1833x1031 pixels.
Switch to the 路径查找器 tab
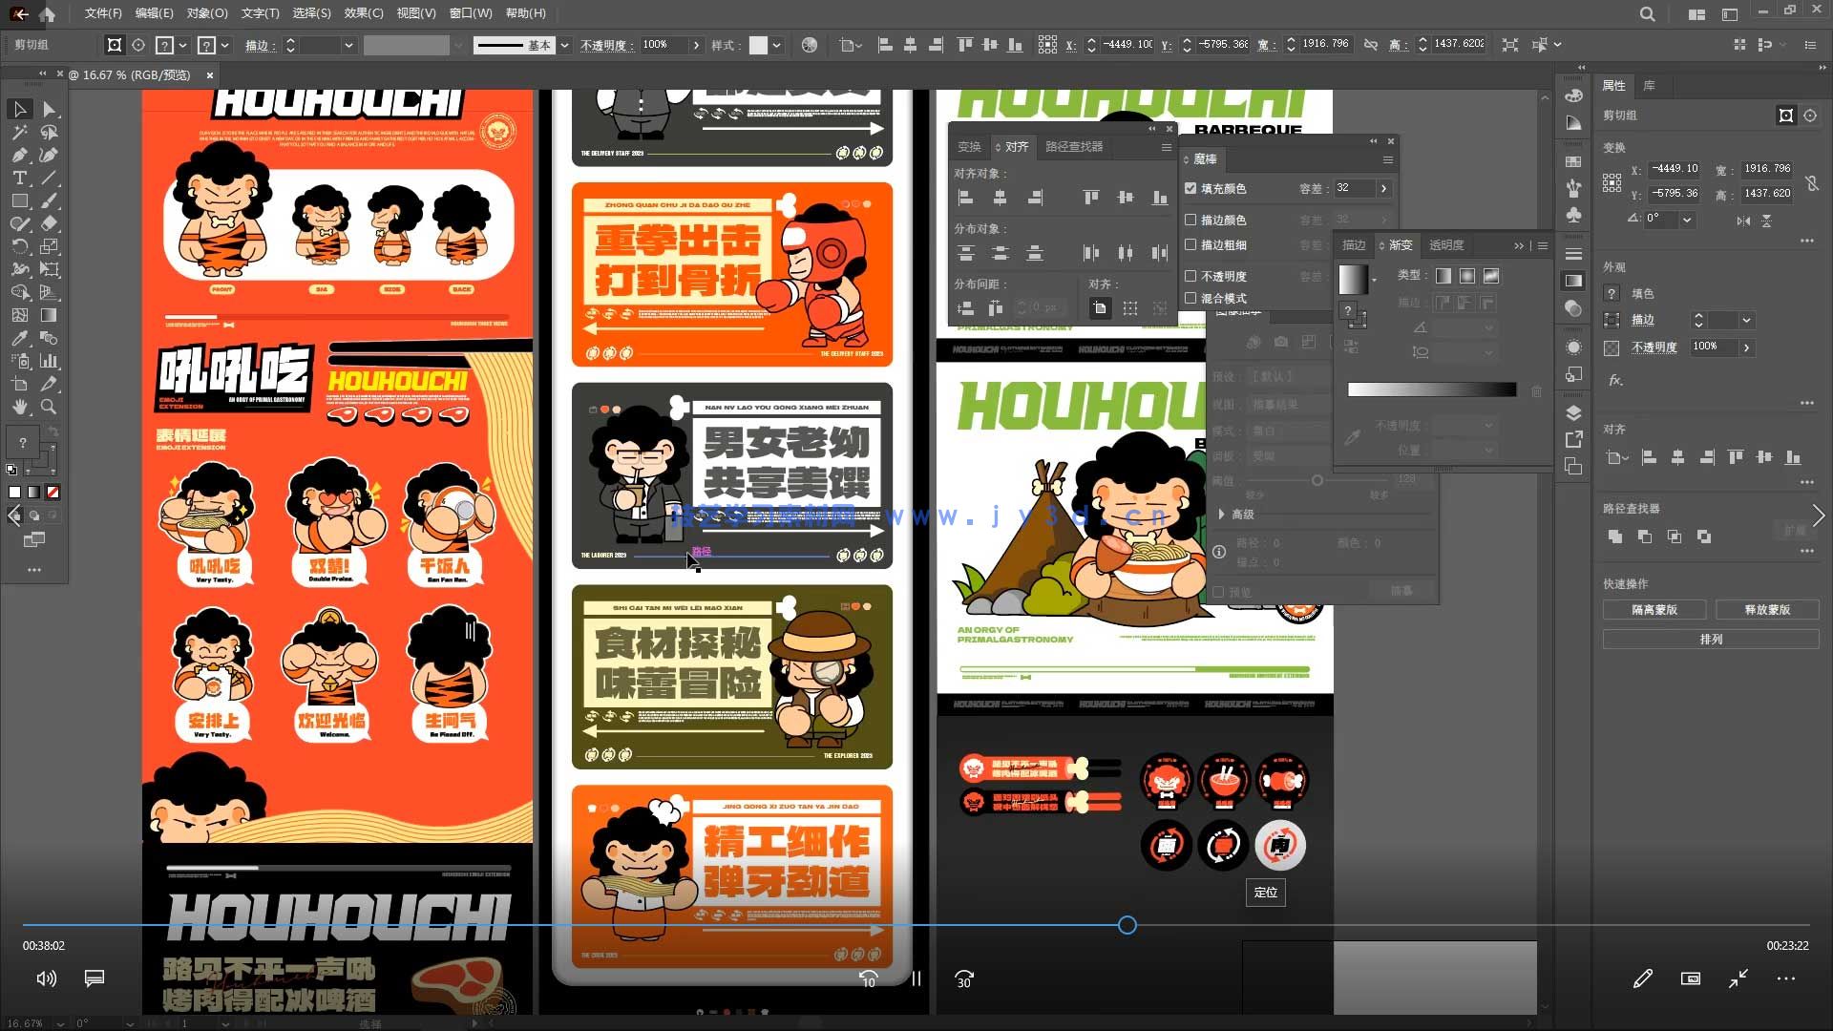pyautogui.click(x=1073, y=146)
